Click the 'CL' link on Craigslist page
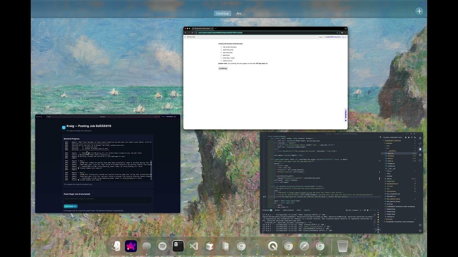Viewport: 458px width, 257px height. pyautogui.click(x=185, y=37)
